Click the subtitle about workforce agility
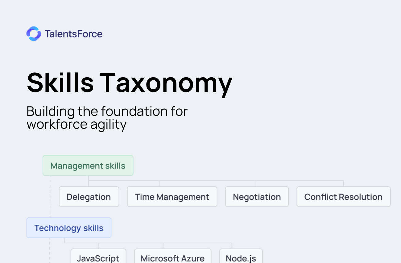Screen dimensions: 401x263 pyautogui.click(x=107, y=118)
